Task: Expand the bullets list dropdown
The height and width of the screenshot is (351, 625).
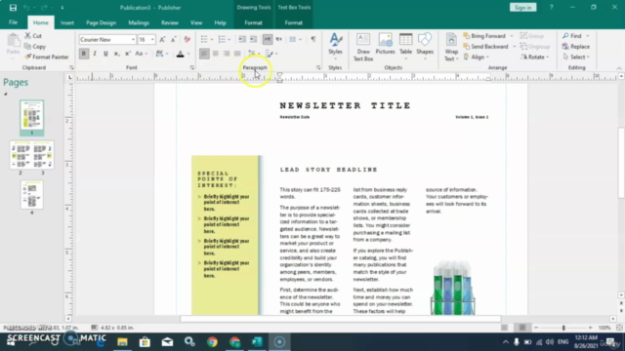Action: click(x=212, y=39)
